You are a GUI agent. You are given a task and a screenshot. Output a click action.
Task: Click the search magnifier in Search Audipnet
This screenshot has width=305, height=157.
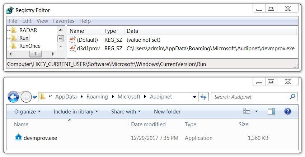tap(292, 97)
